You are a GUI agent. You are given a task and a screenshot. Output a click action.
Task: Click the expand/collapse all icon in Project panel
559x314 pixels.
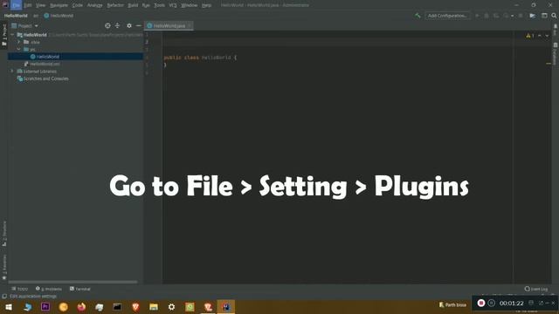coord(117,25)
